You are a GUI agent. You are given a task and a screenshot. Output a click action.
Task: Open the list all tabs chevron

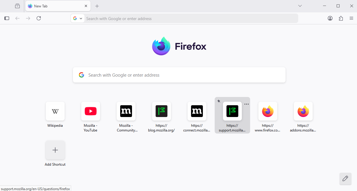pyautogui.click(x=300, y=6)
